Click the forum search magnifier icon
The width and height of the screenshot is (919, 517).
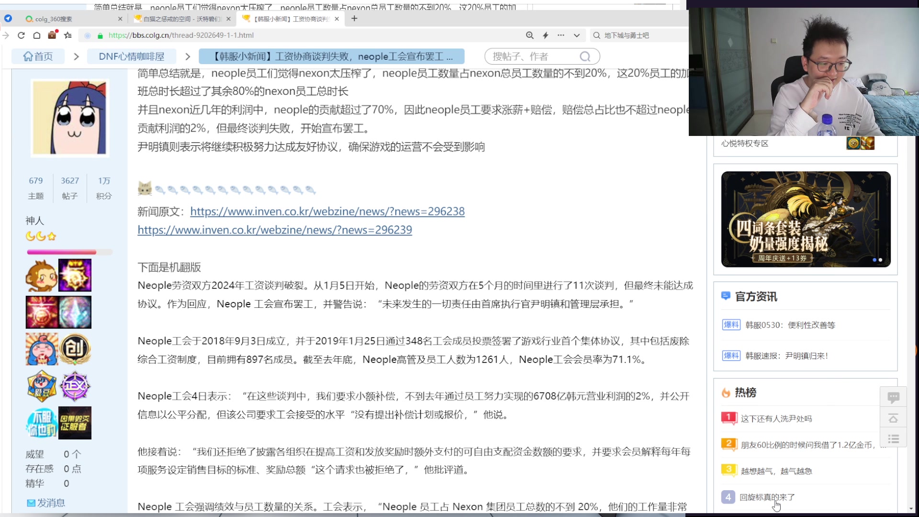(x=585, y=56)
